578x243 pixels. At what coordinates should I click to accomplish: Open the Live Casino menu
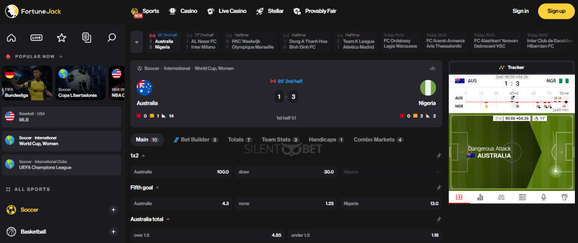click(227, 11)
